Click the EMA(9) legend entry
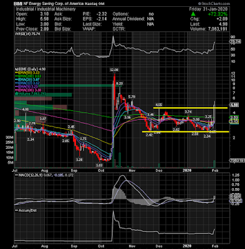This screenshot has height=249, width=245. click(x=27, y=87)
